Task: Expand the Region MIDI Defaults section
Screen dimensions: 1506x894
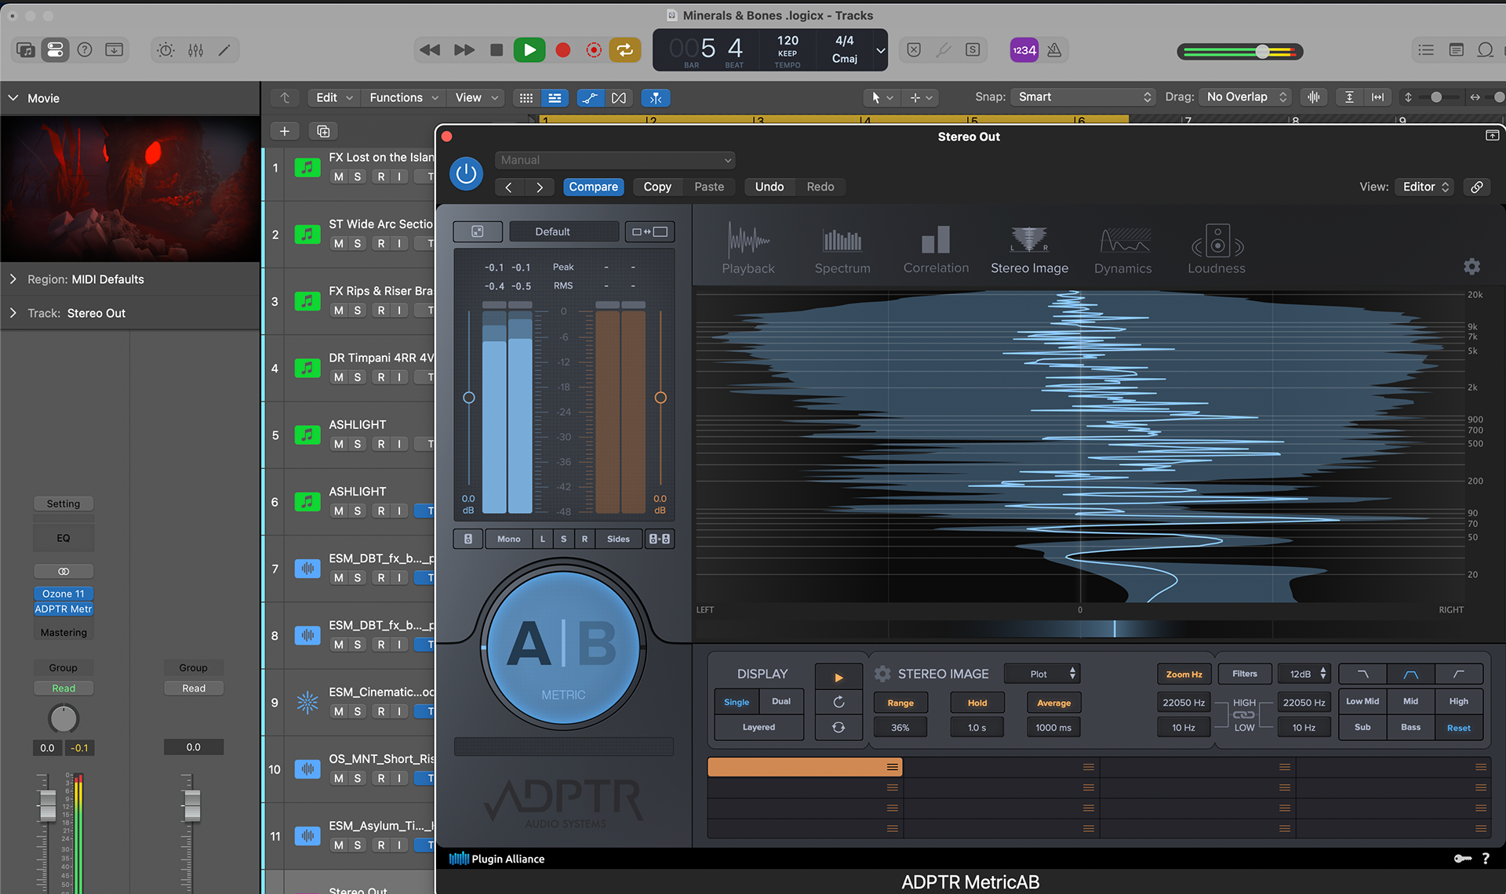Action: 13,279
